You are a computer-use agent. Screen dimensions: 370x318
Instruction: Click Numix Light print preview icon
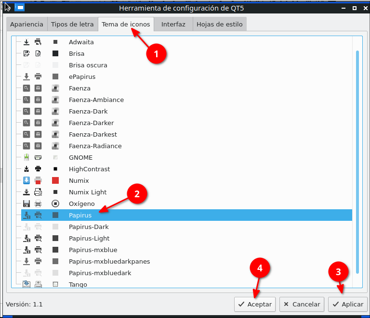(38, 192)
